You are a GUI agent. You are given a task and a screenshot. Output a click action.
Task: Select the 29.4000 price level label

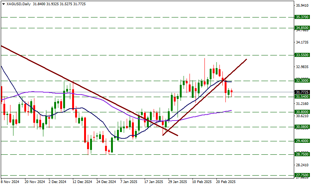point(302,141)
